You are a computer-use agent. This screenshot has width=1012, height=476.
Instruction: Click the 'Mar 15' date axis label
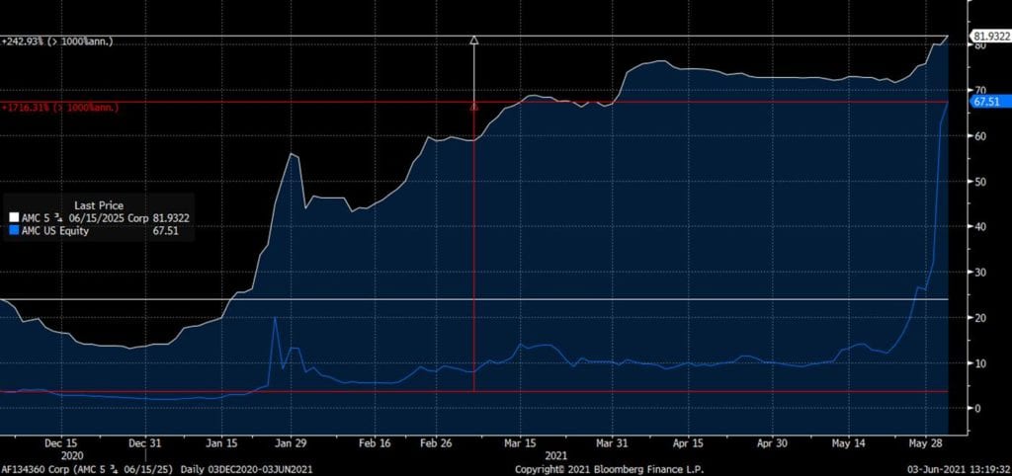tap(520, 443)
